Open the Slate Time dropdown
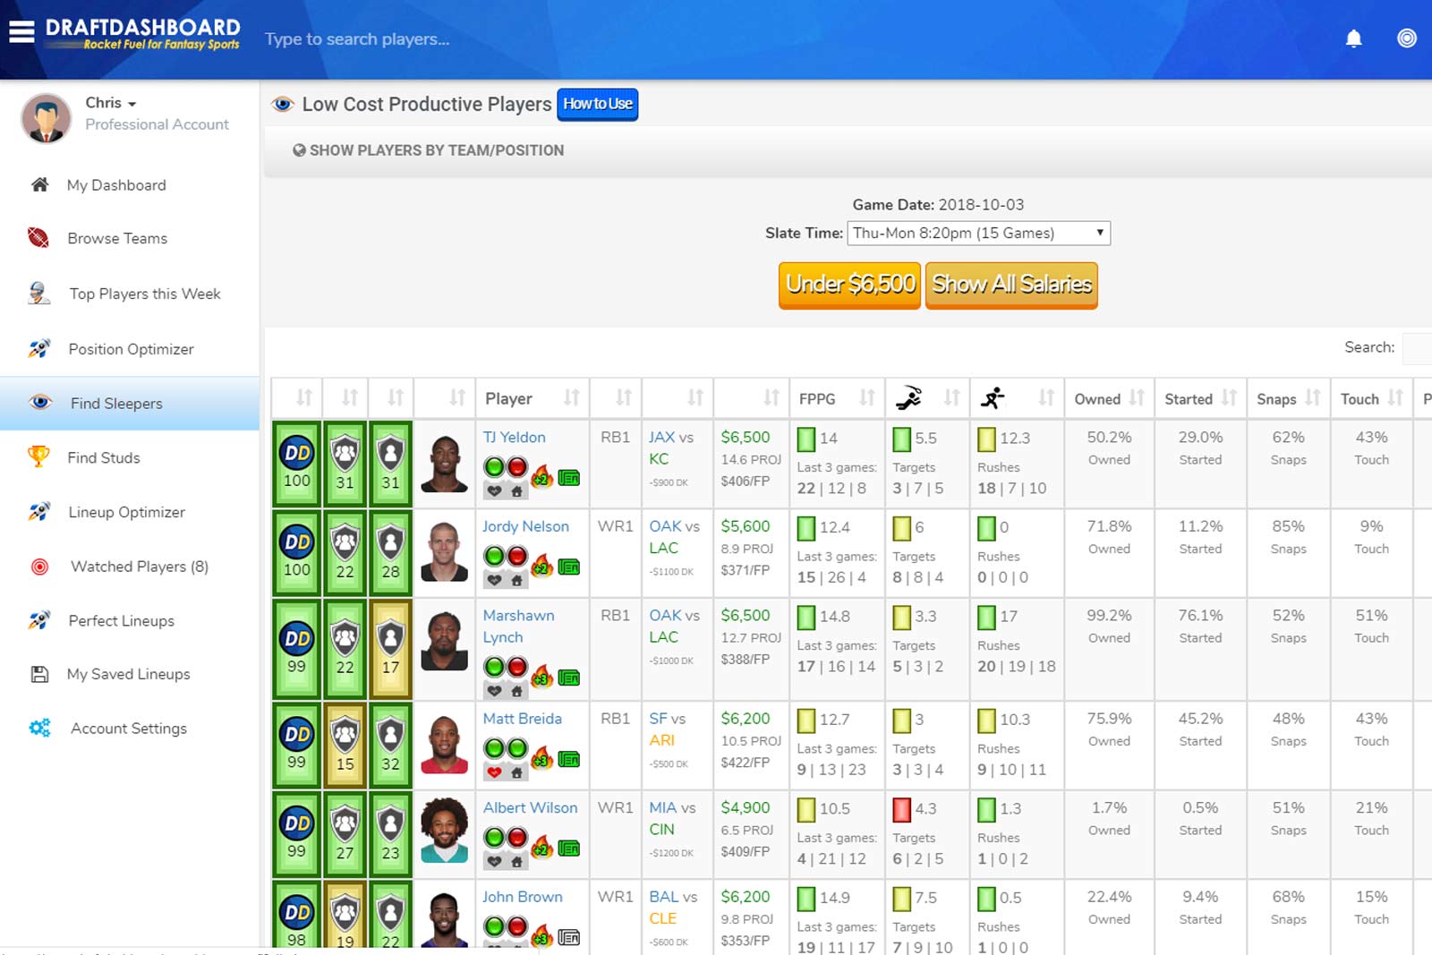Viewport: 1432px width, 955px height. [x=978, y=233]
